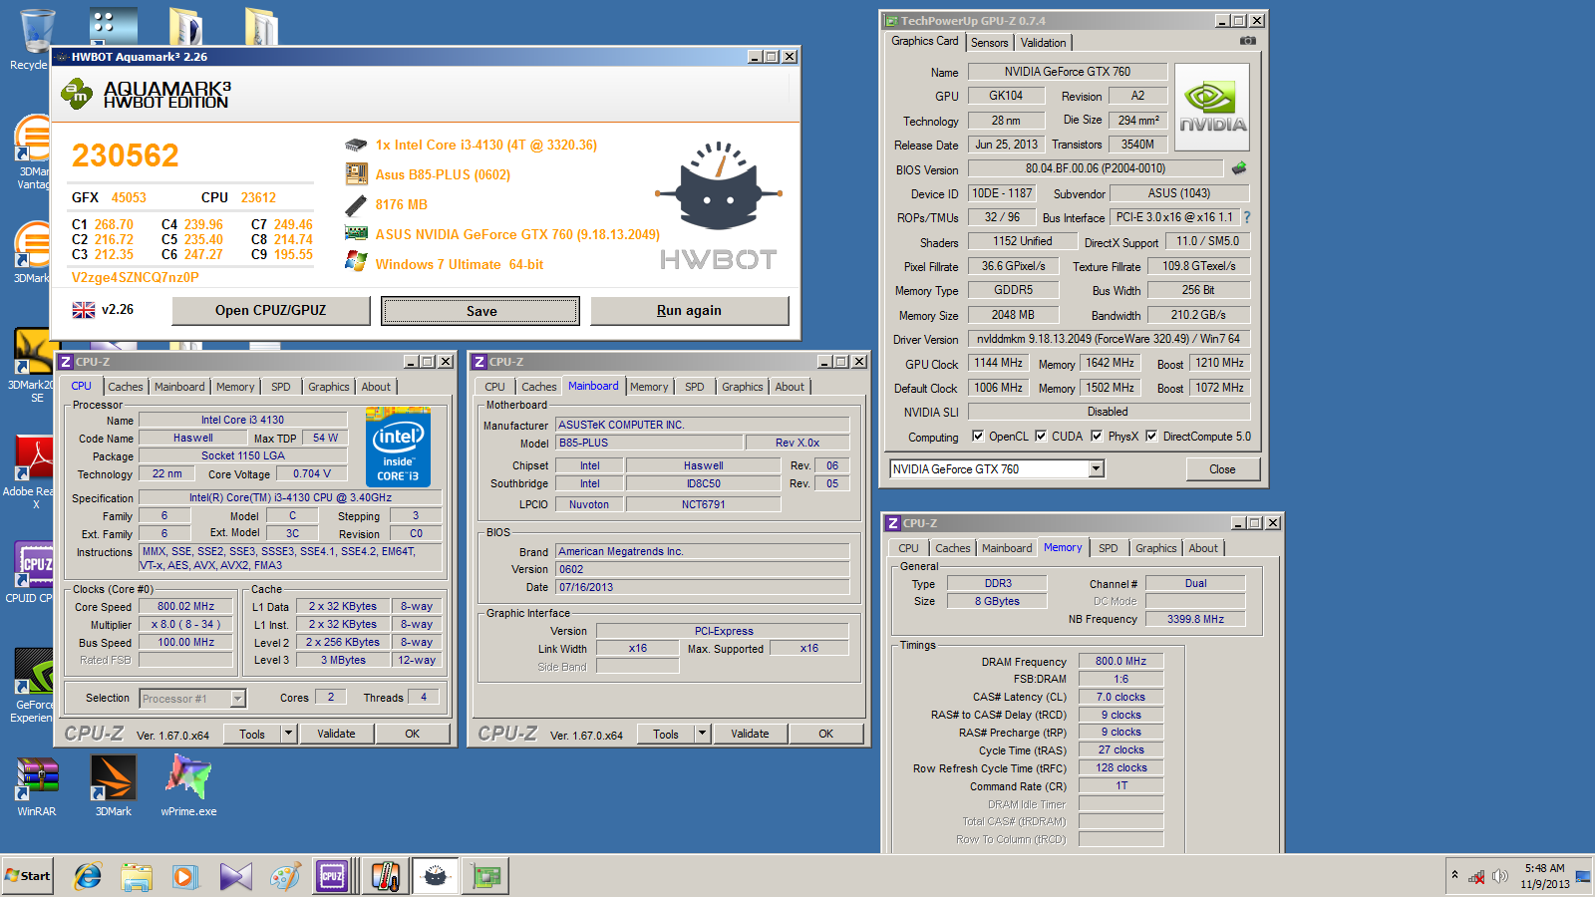Launch Internet Explorer from the taskbar
1595x897 pixels.
pyautogui.click(x=88, y=876)
